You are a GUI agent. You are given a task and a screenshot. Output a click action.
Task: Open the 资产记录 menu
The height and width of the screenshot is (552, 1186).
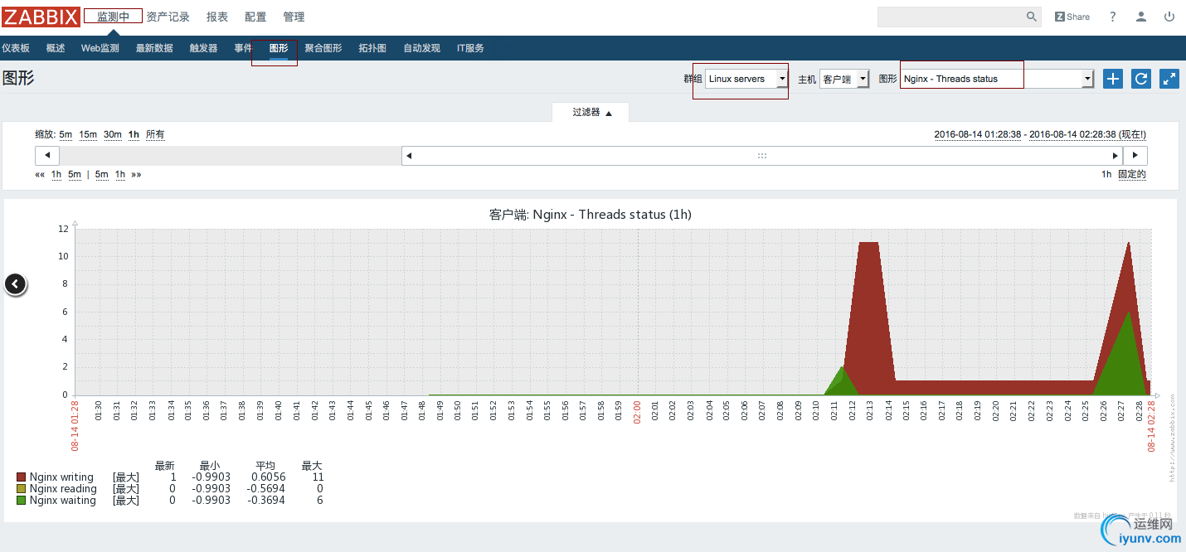click(168, 17)
